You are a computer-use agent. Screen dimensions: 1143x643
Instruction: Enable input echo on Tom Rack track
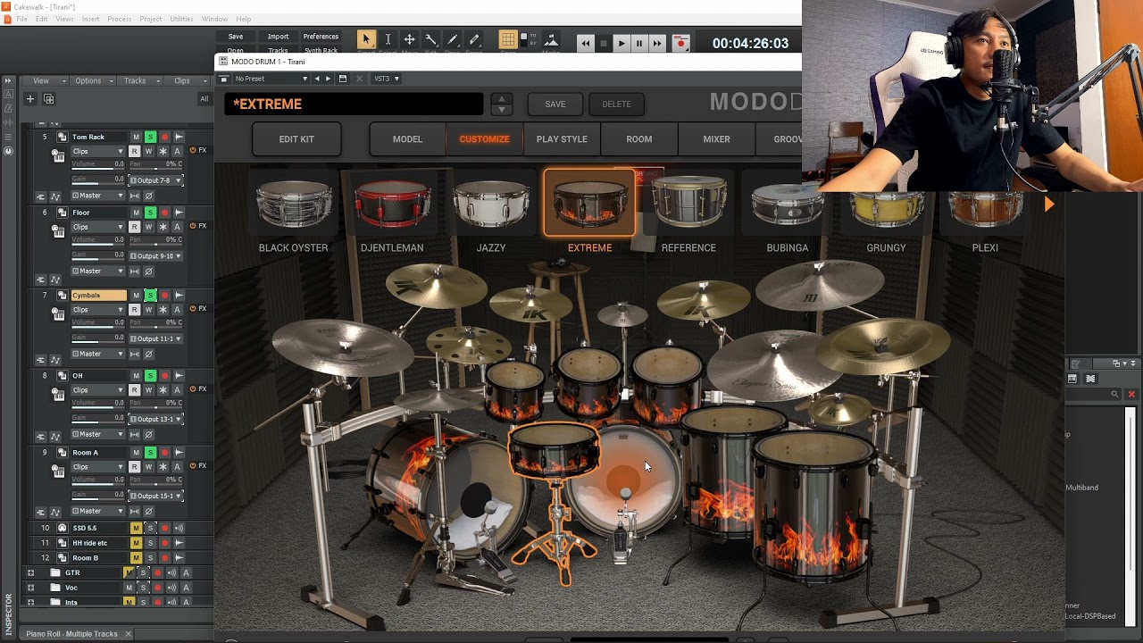(179, 137)
